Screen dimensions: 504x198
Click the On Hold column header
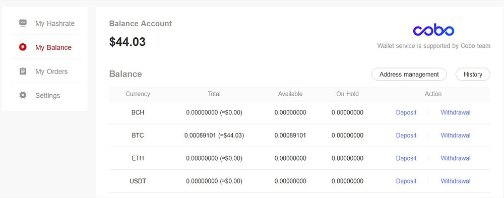pos(347,94)
